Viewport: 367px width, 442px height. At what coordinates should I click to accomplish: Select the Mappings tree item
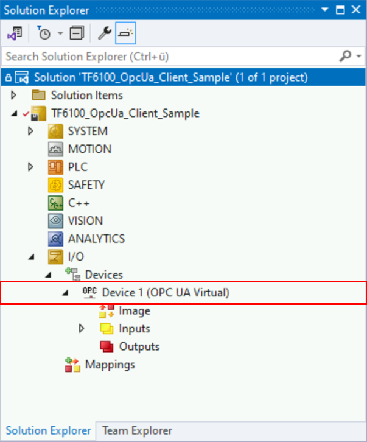pyautogui.click(x=110, y=365)
